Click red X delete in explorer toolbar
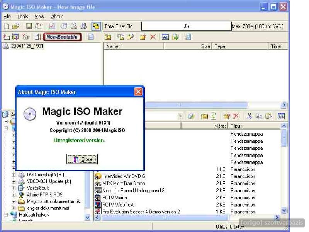Screen dimensions: 309x232 [236, 116]
